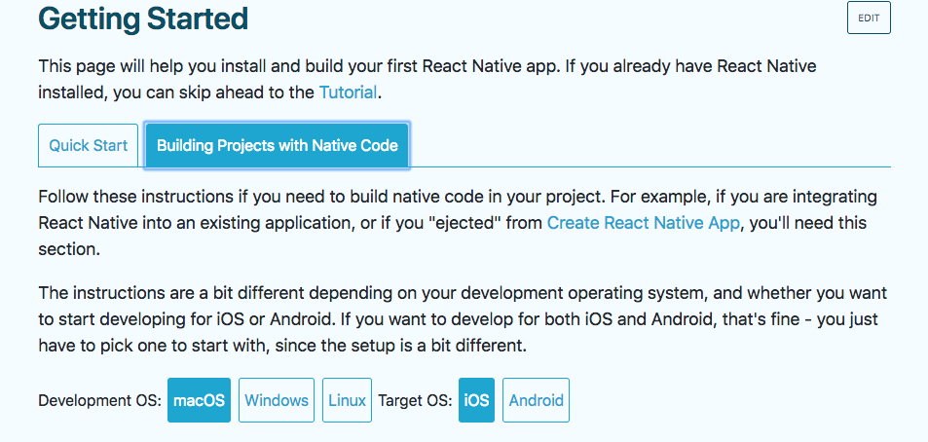Viewport: 928px width, 442px height.
Task: Select Building Projects with Native Code tab
Action: (277, 146)
